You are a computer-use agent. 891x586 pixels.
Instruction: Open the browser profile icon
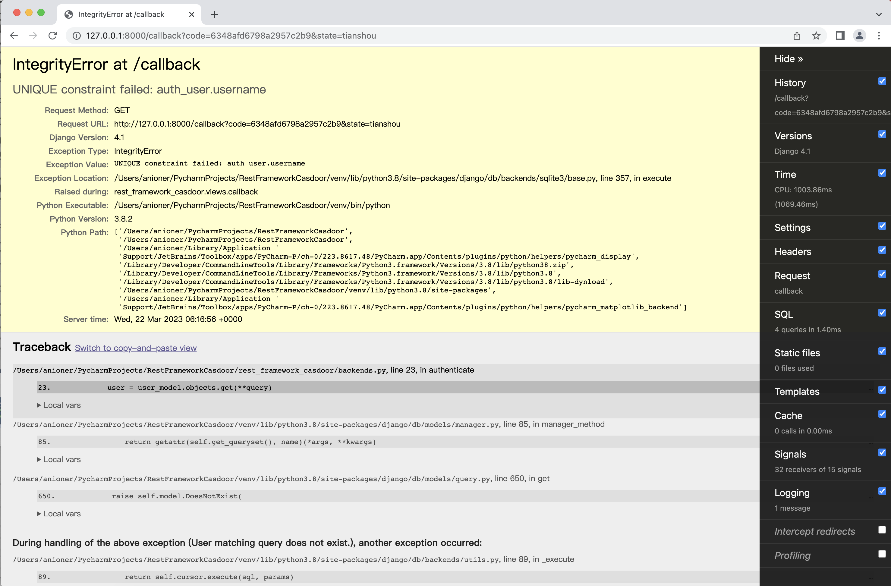click(x=860, y=35)
